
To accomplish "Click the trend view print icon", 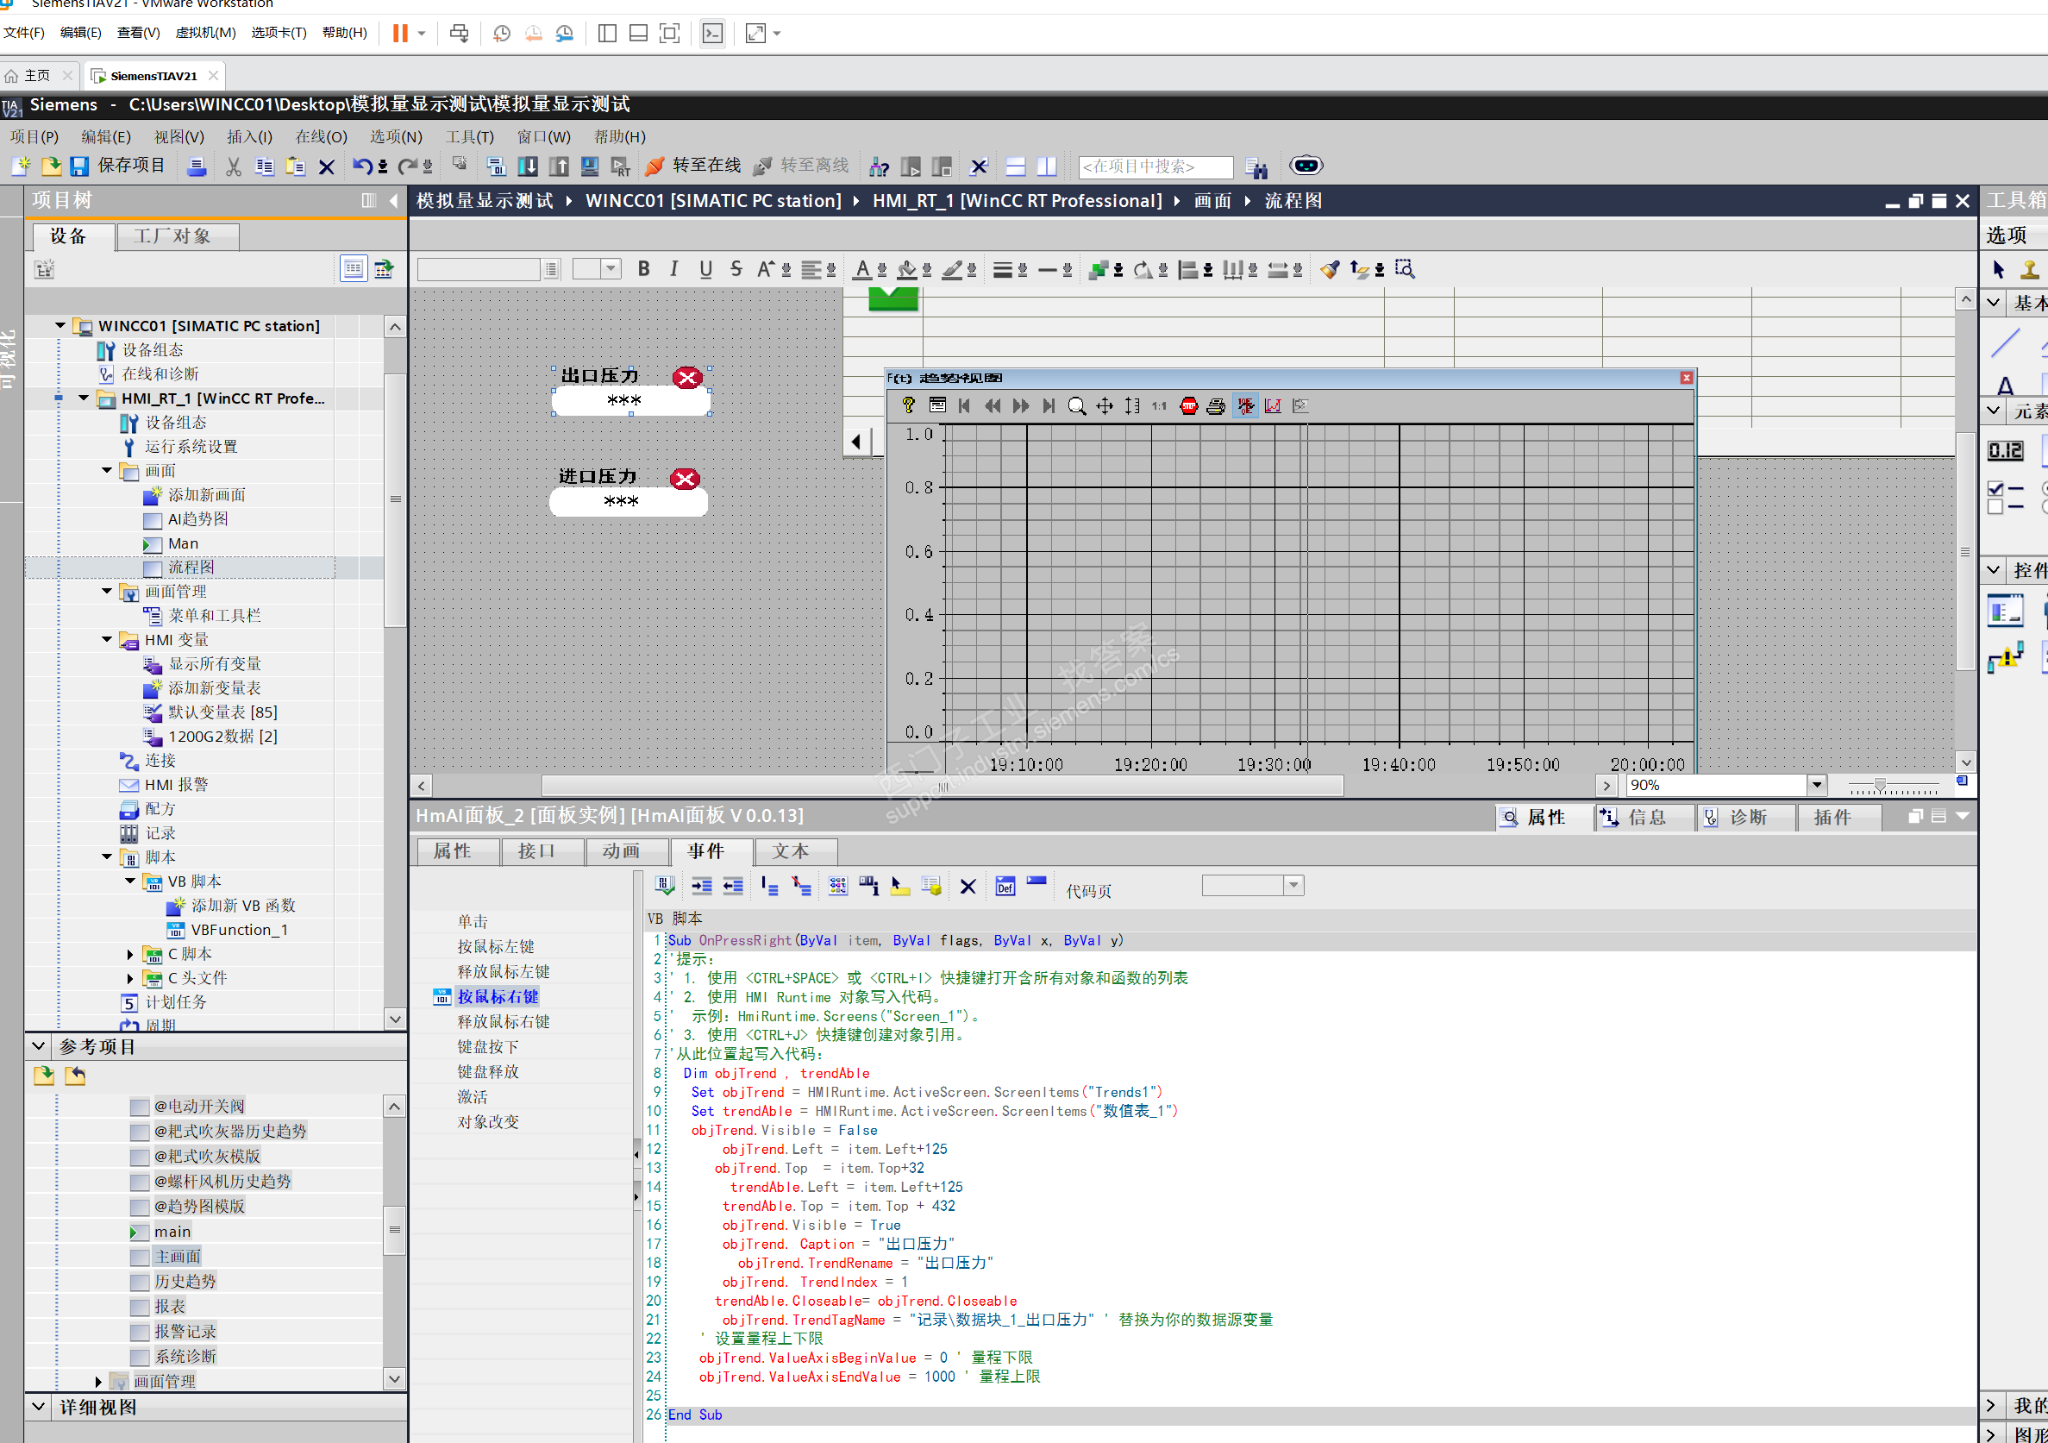I will [1215, 406].
